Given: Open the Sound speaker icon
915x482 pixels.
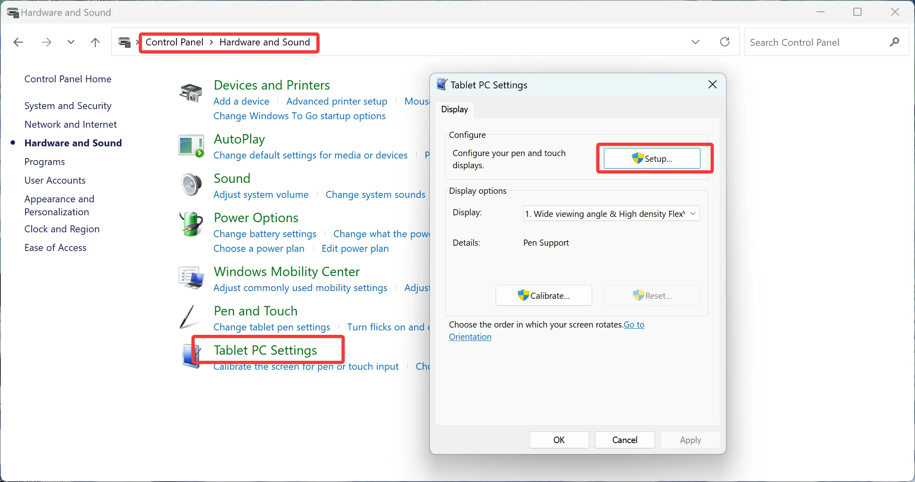Looking at the screenshot, I should (191, 184).
